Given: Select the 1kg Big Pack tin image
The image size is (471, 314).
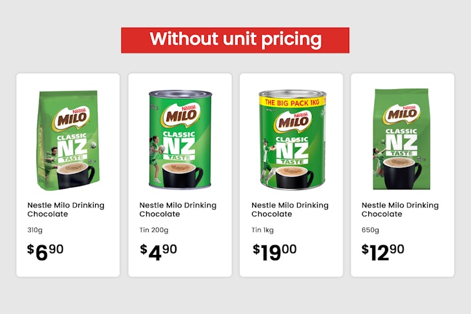Looking at the screenshot, I should click(292, 140).
